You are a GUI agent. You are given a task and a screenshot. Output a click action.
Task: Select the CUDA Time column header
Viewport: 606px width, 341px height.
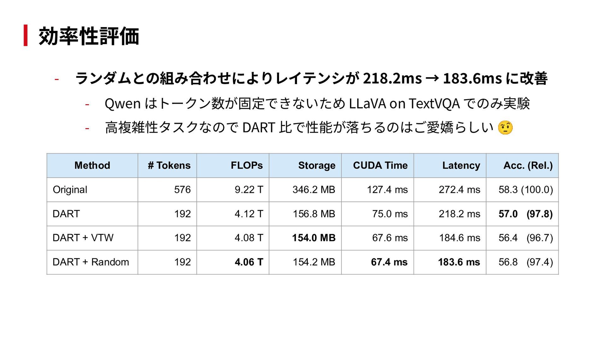[x=377, y=165]
